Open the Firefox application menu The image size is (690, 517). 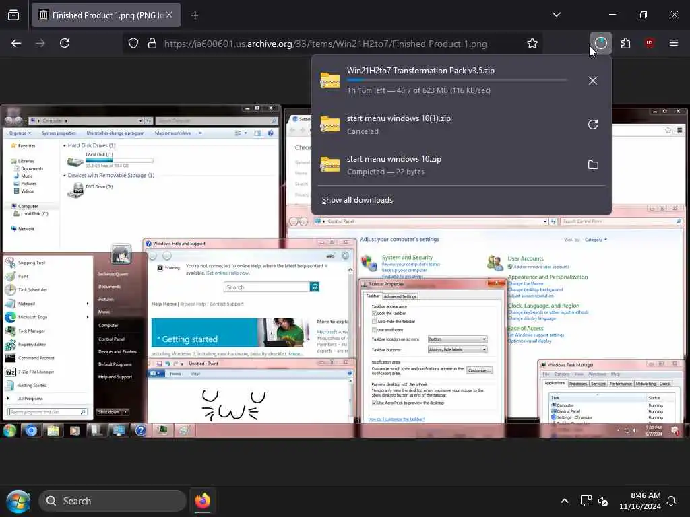tap(674, 43)
